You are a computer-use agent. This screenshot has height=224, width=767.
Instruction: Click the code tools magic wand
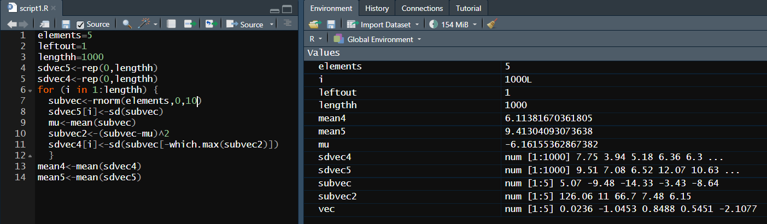pyautogui.click(x=145, y=24)
